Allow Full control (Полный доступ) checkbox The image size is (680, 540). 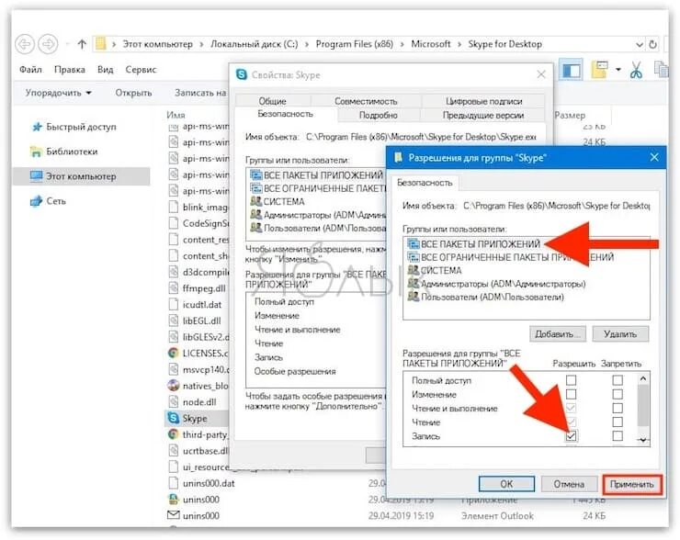[572, 380]
